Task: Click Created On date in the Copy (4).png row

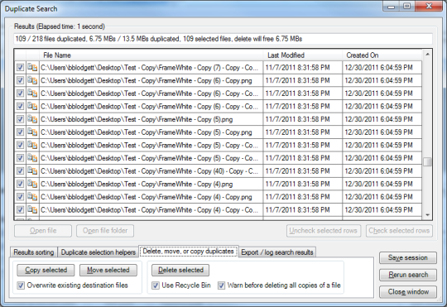Action: (378, 184)
